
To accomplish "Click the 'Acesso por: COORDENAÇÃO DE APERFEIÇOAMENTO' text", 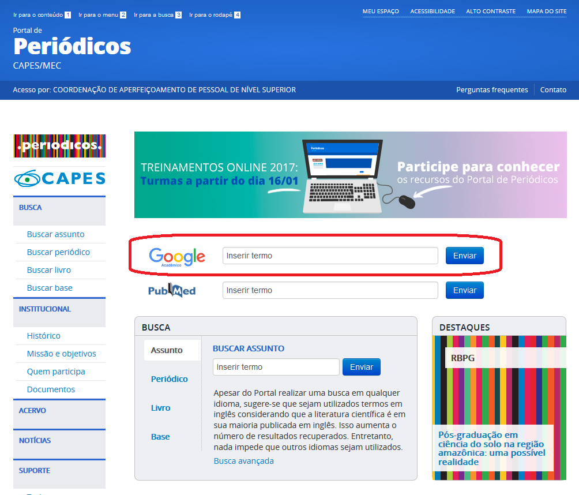I will pyautogui.click(x=155, y=90).
